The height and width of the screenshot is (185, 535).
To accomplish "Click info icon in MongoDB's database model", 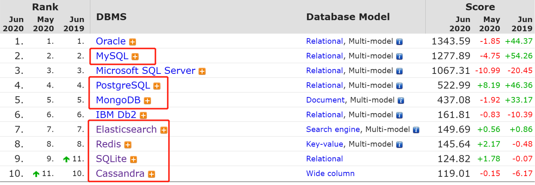I will click(401, 100).
